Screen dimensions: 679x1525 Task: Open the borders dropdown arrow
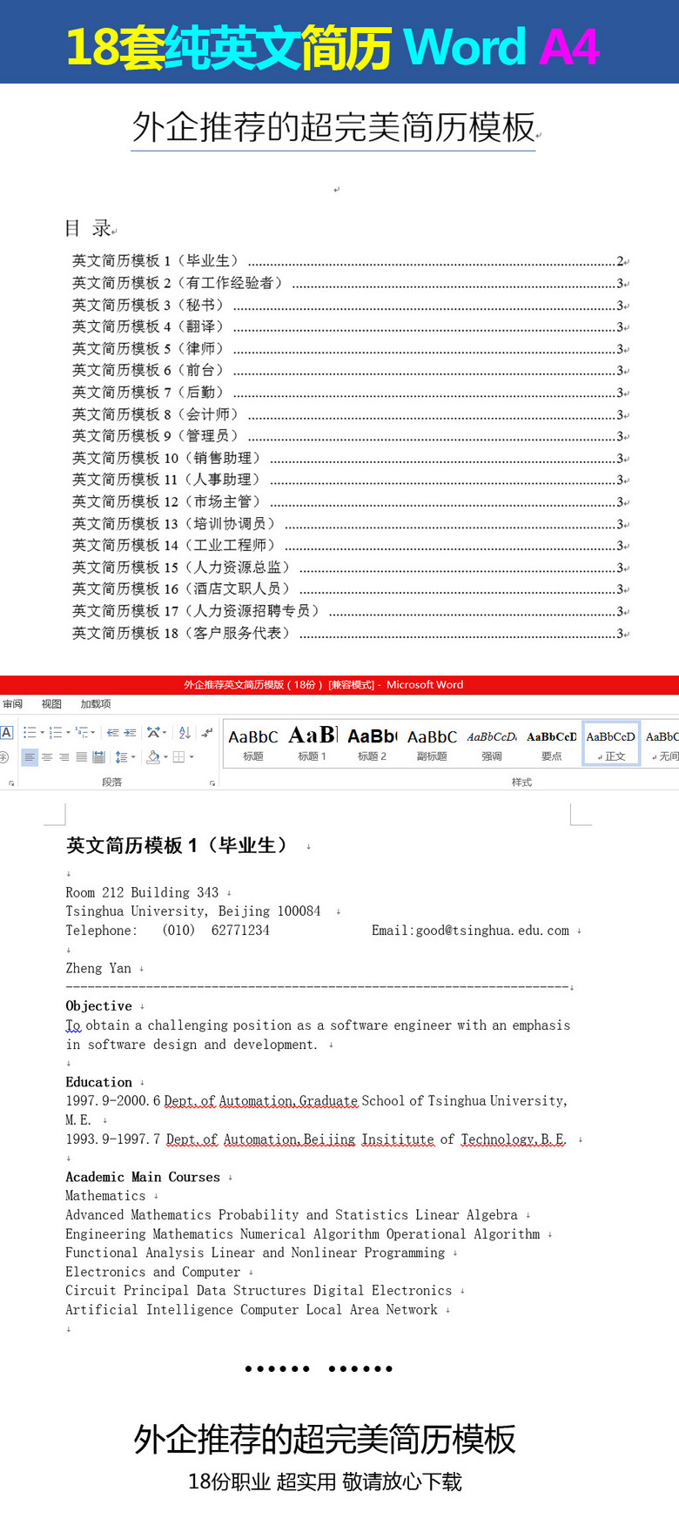click(192, 757)
